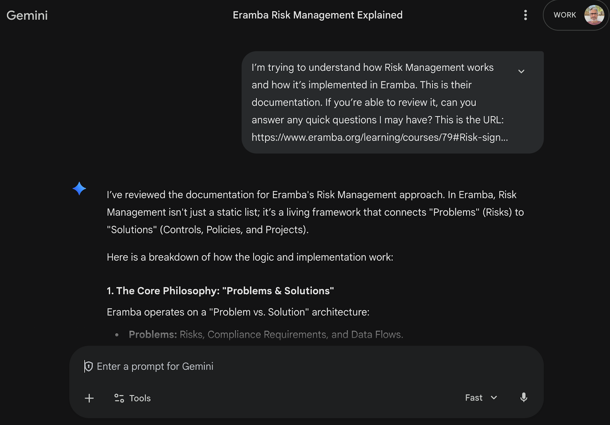Click the eramba.org URL in user message
The height and width of the screenshot is (425, 610).
pos(379,137)
